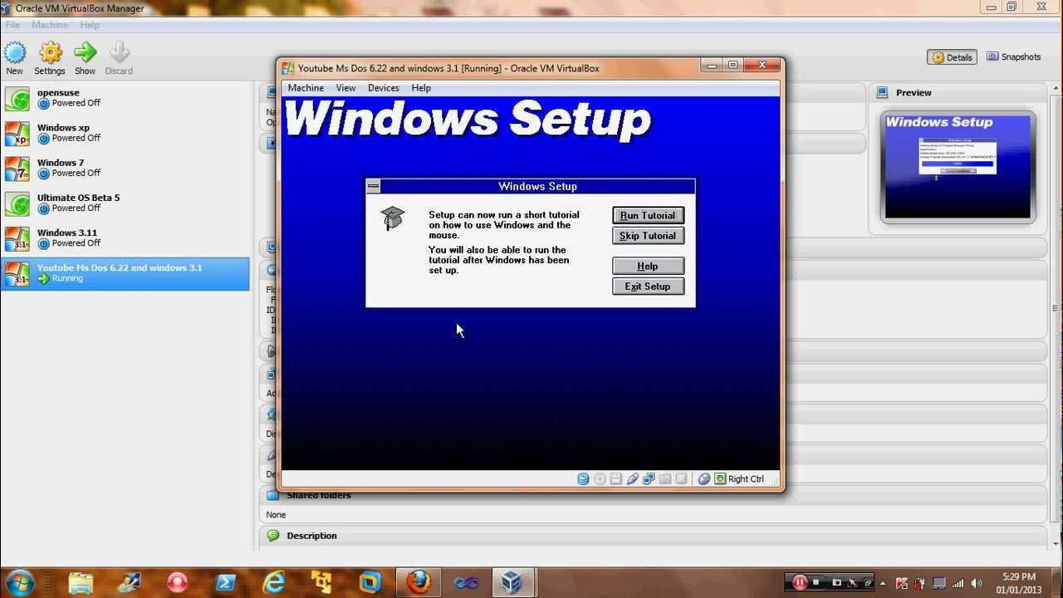Click shared folders icon in VM status bar
1063x598 pixels.
pyautogui.click(x=665, y=479)
